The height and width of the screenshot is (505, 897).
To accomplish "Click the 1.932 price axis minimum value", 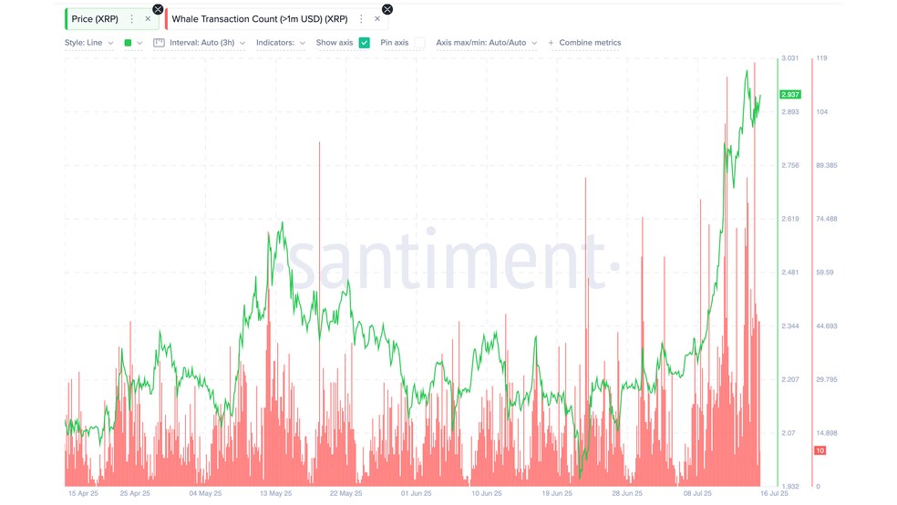I will click(790, 486).
